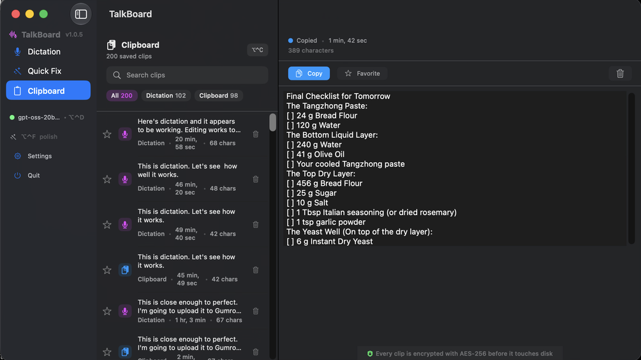
Task: Click the Quick Fix wand icon
Action: 17,71
